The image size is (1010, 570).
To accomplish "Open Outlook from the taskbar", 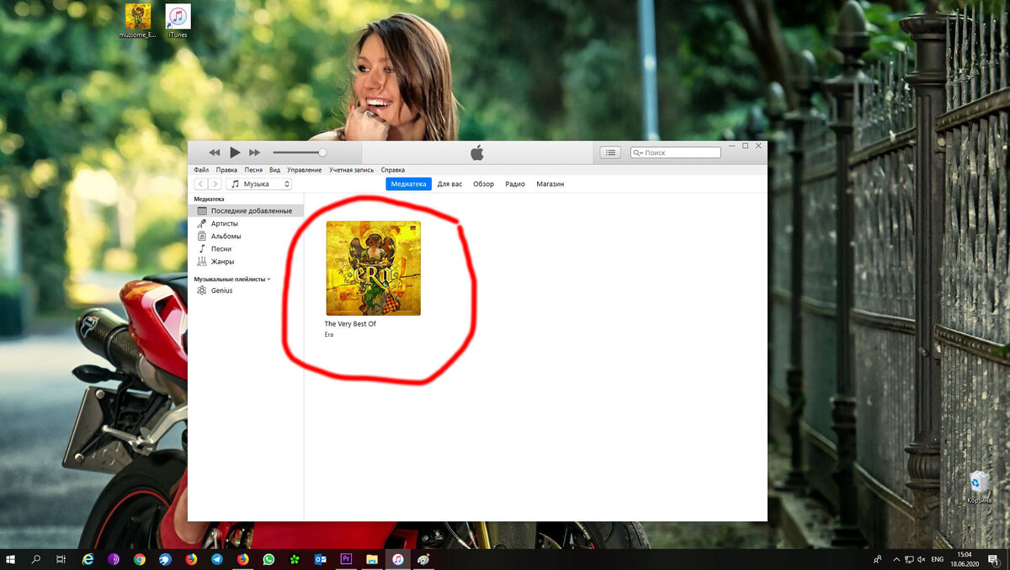I will tap(320, 559).
